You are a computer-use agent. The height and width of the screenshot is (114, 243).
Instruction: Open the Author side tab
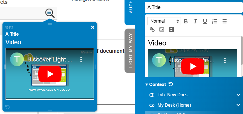coord(130,12)
